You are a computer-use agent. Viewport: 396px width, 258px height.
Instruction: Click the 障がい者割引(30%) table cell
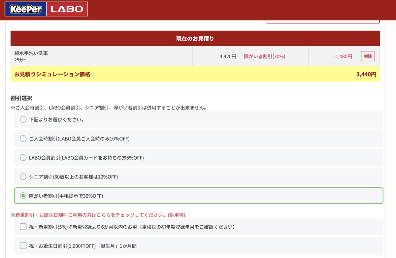(x=274, y=56)
